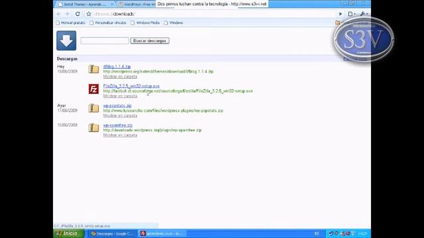Click the browser back arrow
The height and width of the screenshot is (238, 424).
[x=59, y=14]
